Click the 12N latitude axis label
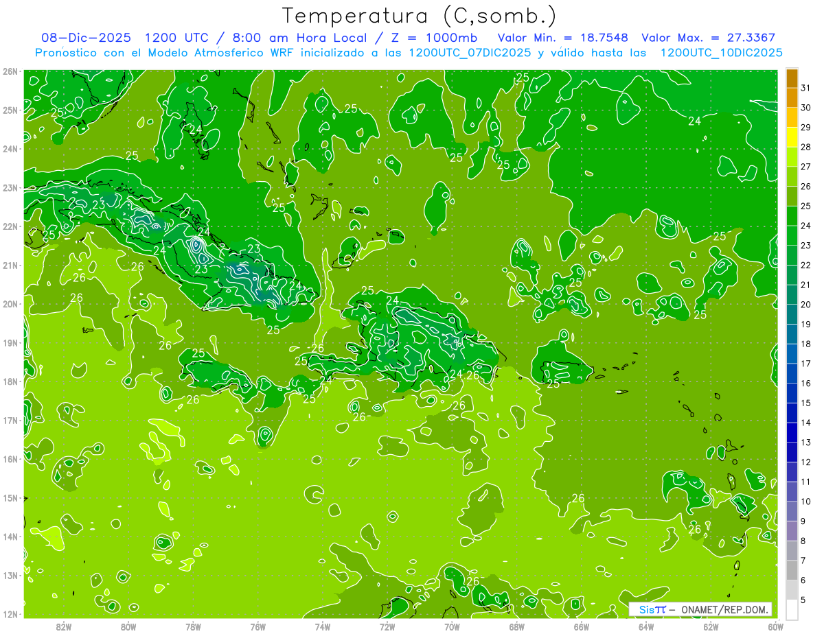This screenshot has width=824, height=636. [x=10, y=614]
